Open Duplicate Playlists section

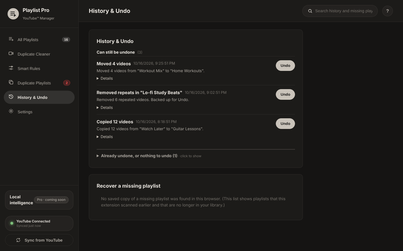point(39,83)
